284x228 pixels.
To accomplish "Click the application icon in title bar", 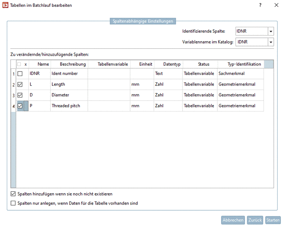I will tap(6, 5).
